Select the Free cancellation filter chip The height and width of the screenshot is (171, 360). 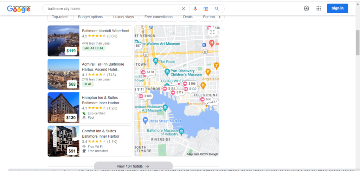point(159,17)
